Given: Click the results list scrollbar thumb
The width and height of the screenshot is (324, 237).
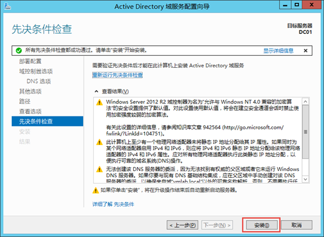Looking at the screenshot, I should [306, 132].
